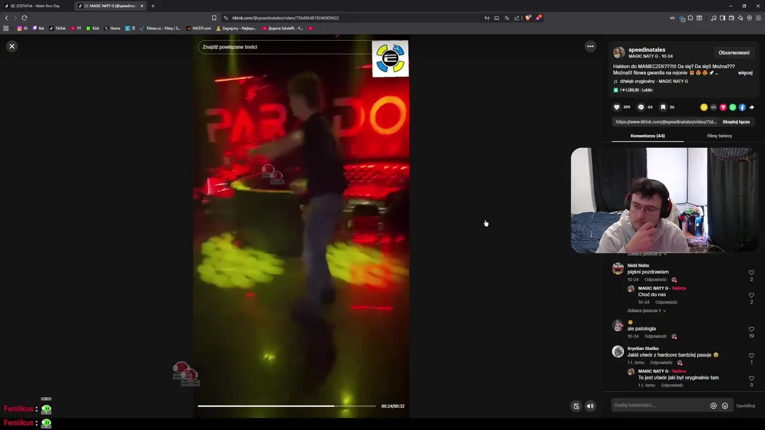Switch to the '(33) TikTok - Make Your Day' browser tab
765x430 pixels.
pos(36,6)
